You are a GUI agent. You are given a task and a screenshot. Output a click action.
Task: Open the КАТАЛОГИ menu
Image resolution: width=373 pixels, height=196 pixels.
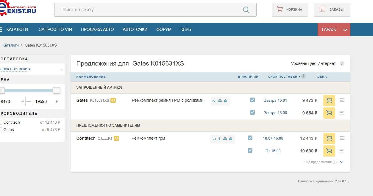(x=17, y=29)
